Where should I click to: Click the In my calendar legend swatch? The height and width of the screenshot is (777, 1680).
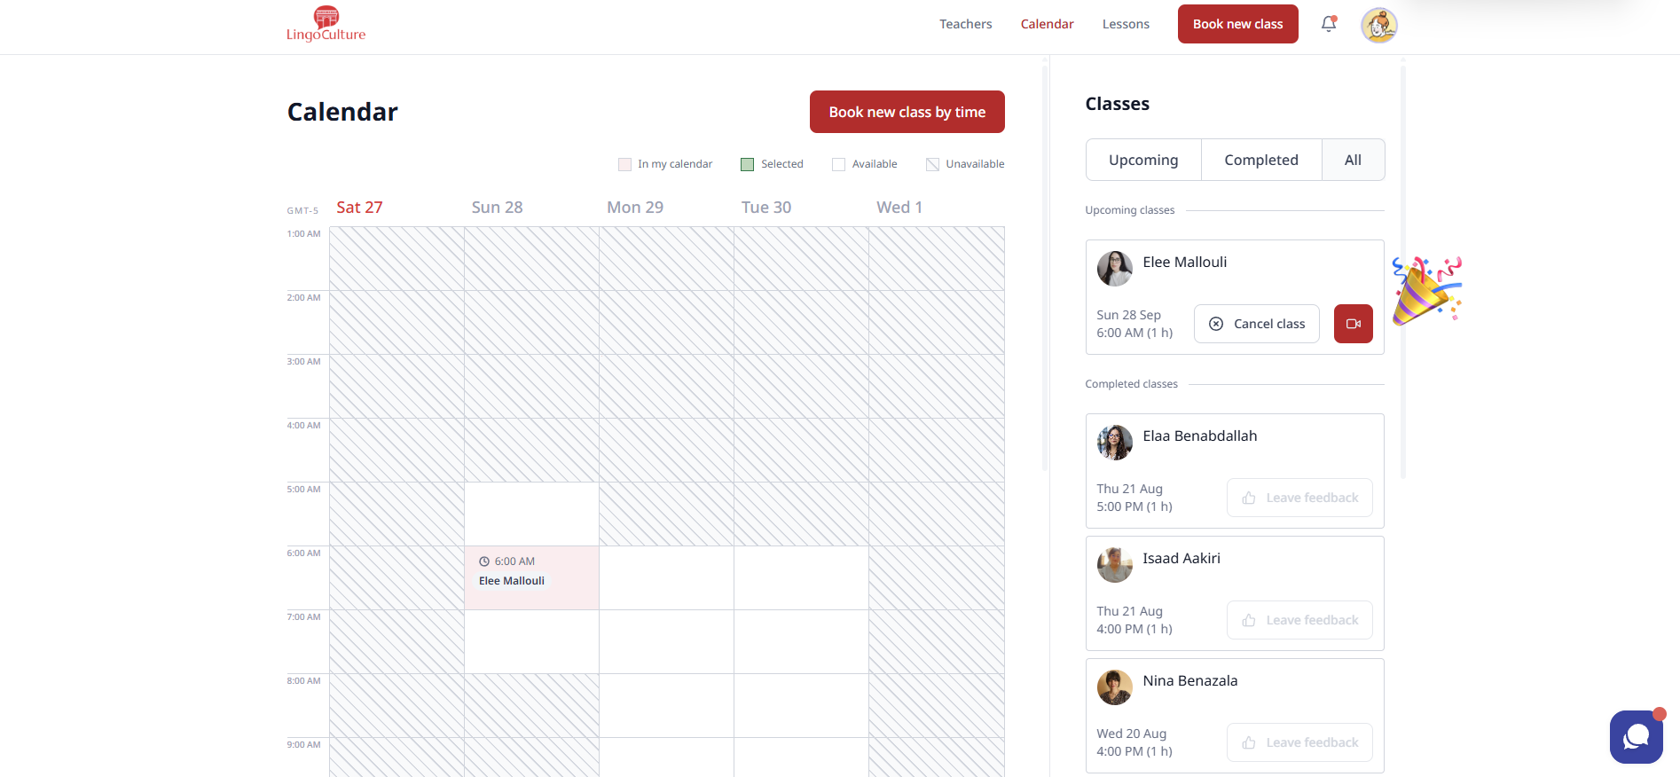(624, 164)
